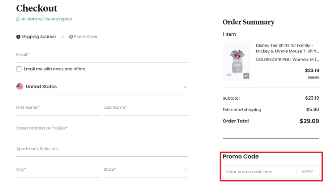Click the striped shirt product thumbnail
325x182 pixels.
[237, 61]
